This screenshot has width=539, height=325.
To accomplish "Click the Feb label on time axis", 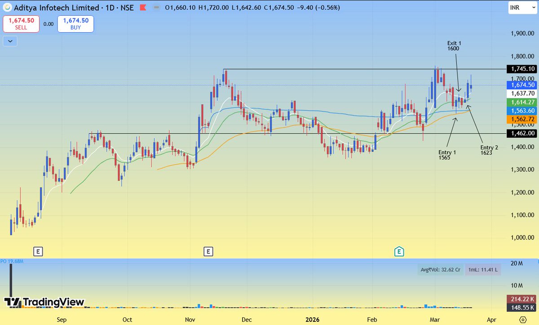I will (372, 320).
